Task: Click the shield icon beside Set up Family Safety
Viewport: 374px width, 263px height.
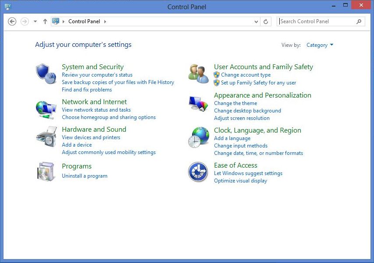Action: tap(217, 83)
